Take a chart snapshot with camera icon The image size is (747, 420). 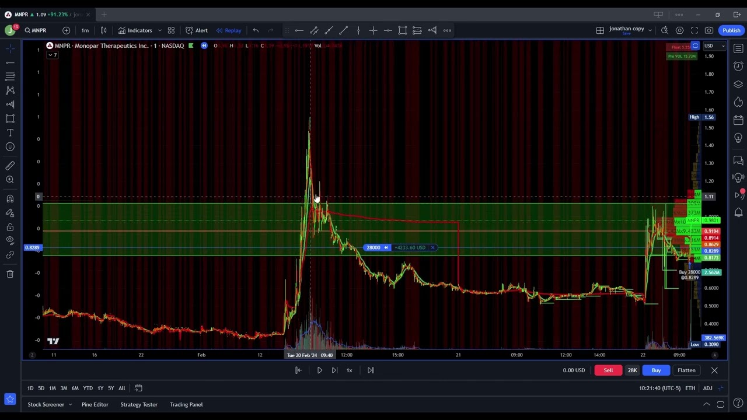(x=709, y=30)
